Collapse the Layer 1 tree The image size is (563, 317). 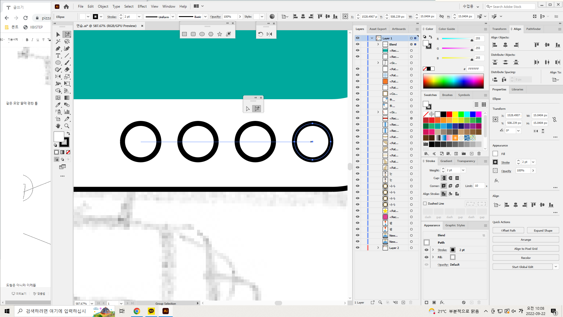click(x=372, y=38)
